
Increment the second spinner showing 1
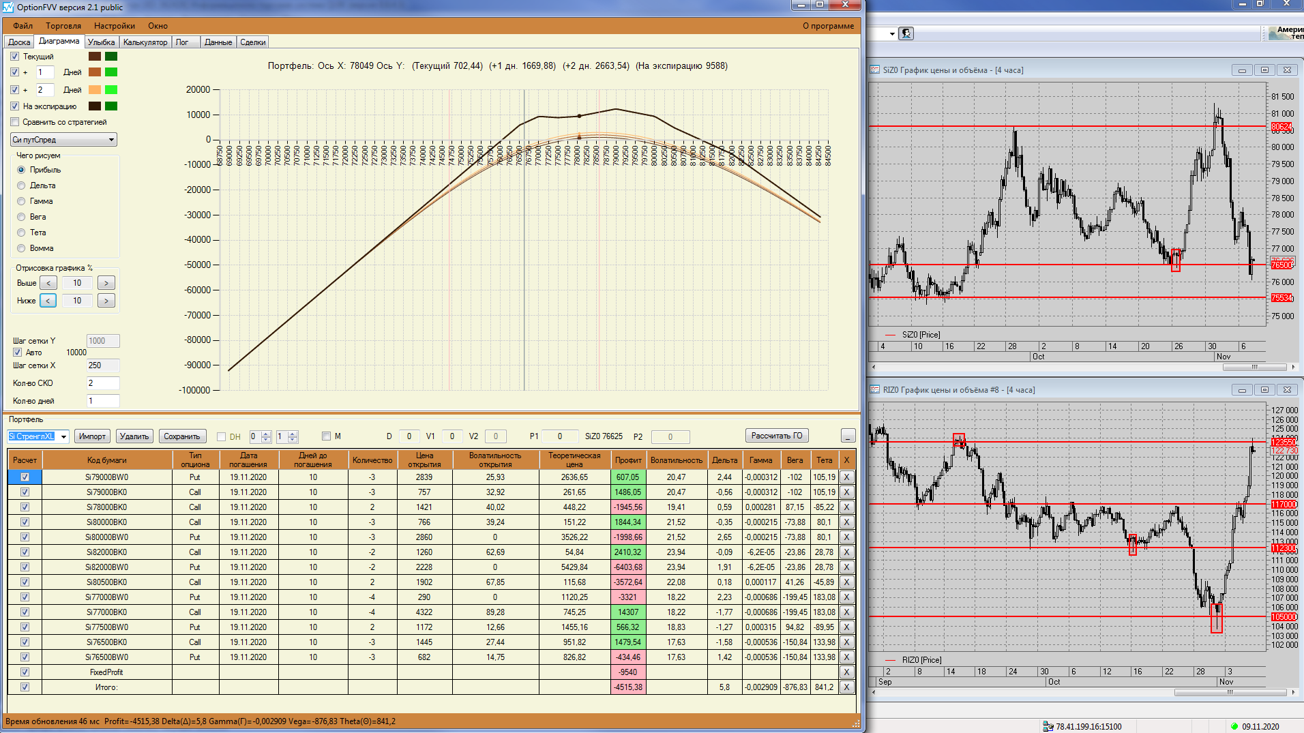pyautogui.click(x=293, y=434)
